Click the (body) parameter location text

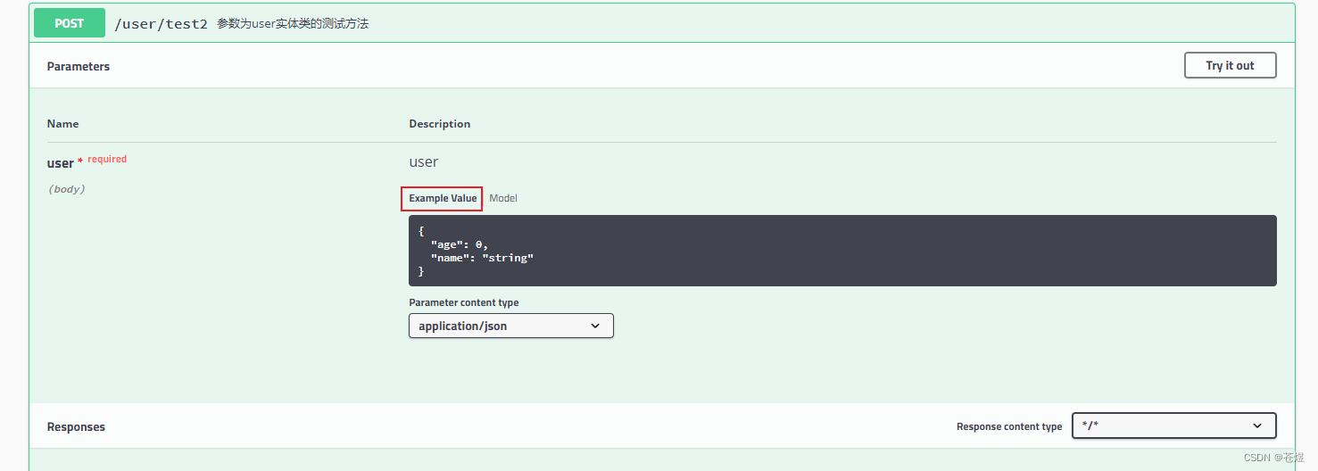[66, 189]
